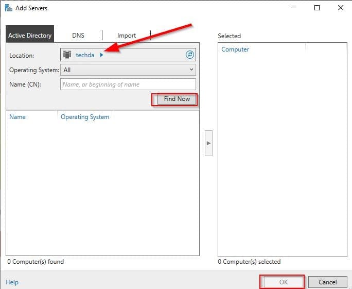The image size is (352, 289).
Task: Close the Add Servers dialog
Action: (340, 8)
